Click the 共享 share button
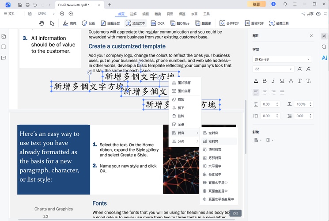The image size is (329, 221). [307, 14]
